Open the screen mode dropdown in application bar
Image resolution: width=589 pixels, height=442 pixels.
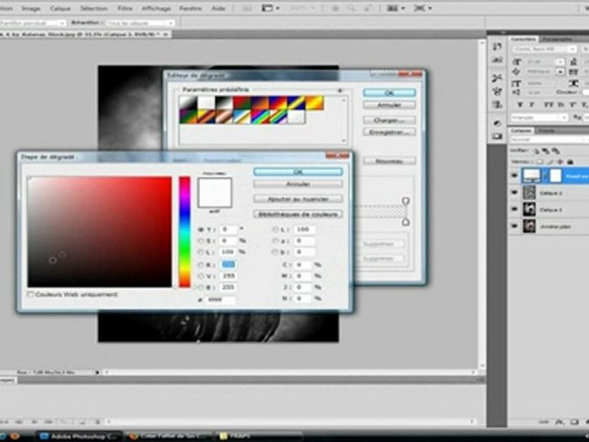[423, 8]
